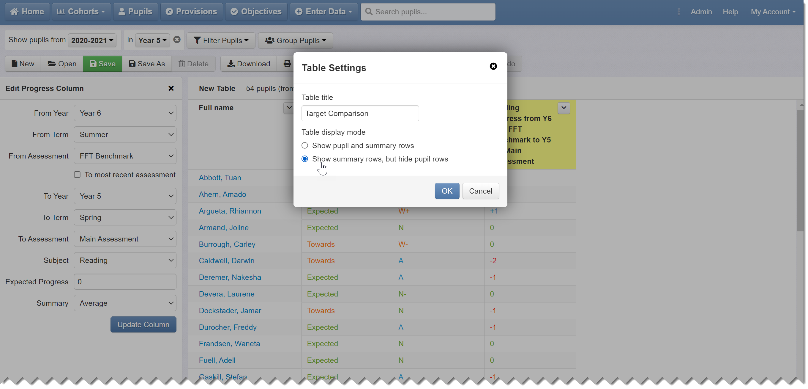Click the kebab menu icon near Admin
The height and width of the screenshot is (389, 808).
(x=678, y=12)
